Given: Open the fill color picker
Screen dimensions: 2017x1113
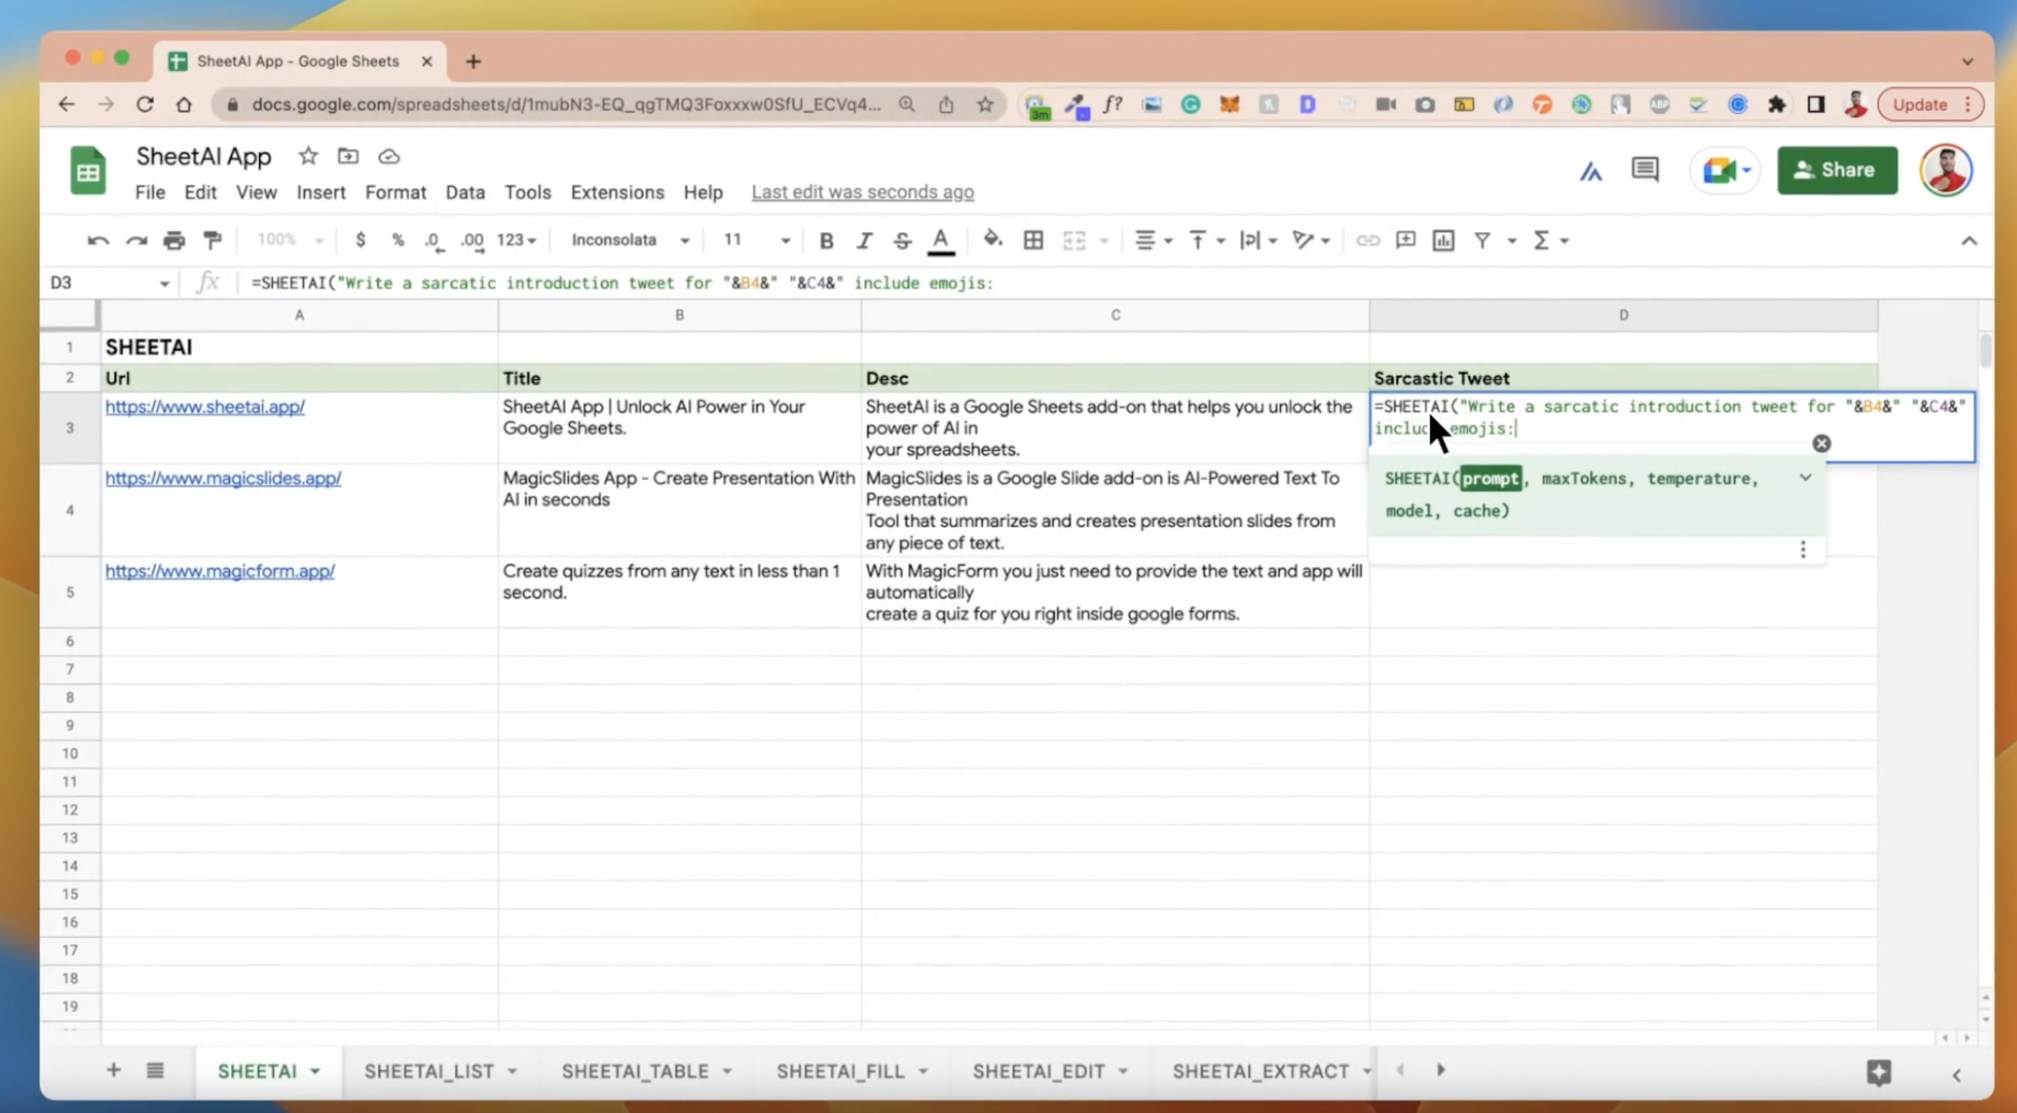Looking at the screenshot, I should click(x=993, y=239).
